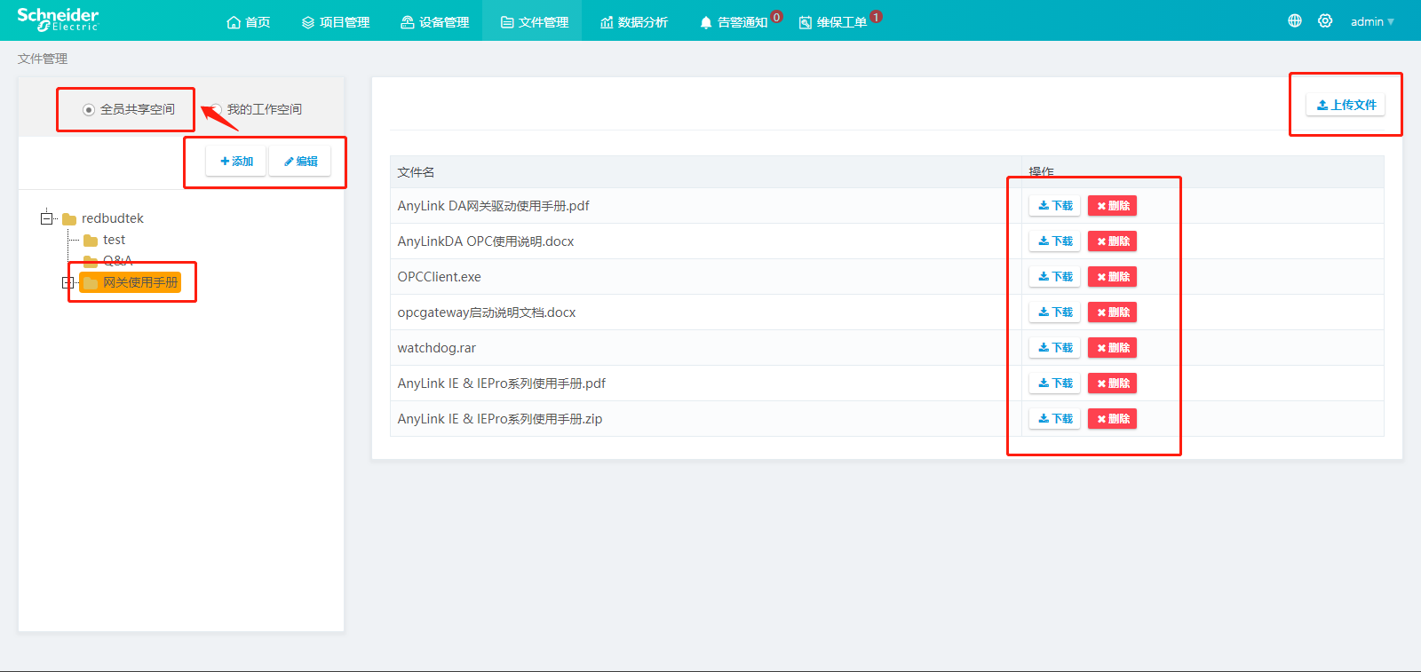Click the settings gear icon

point(1325,20)
